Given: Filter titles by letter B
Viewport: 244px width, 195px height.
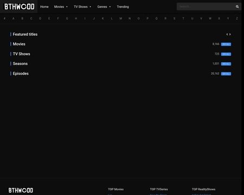Looking at the screenshot, I should [22, 18].
